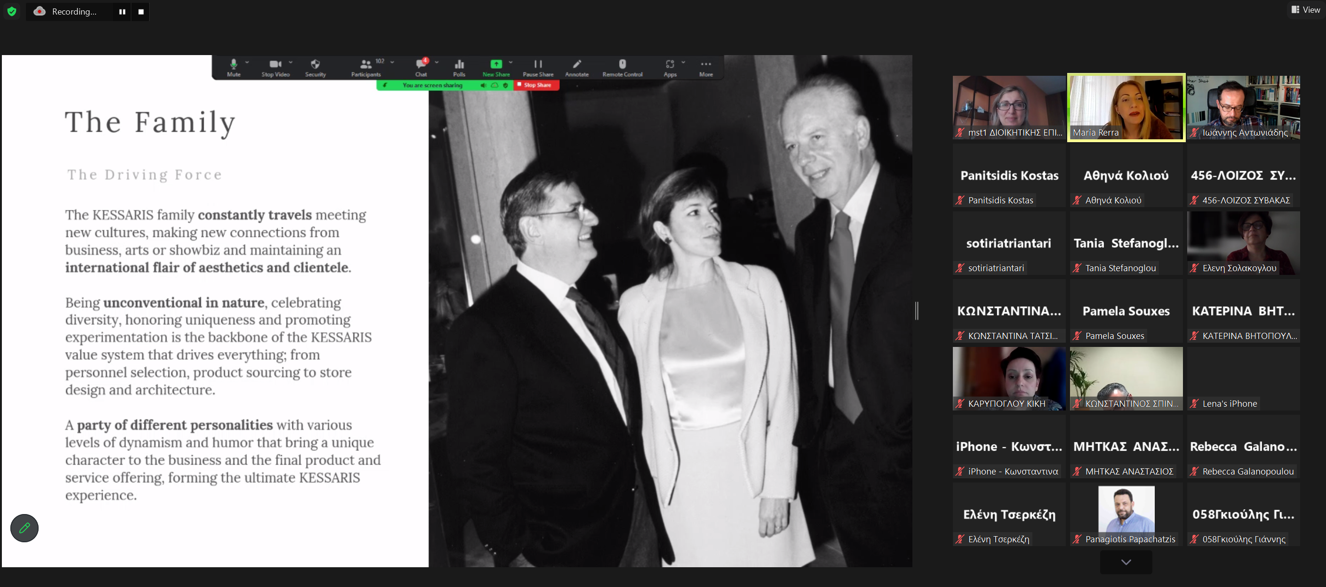Image resolution: width=1326 pixels, height=587 pixels.
Task: Click the lightning icon left of 'You are screen sharing'
Action: [385, 85]
